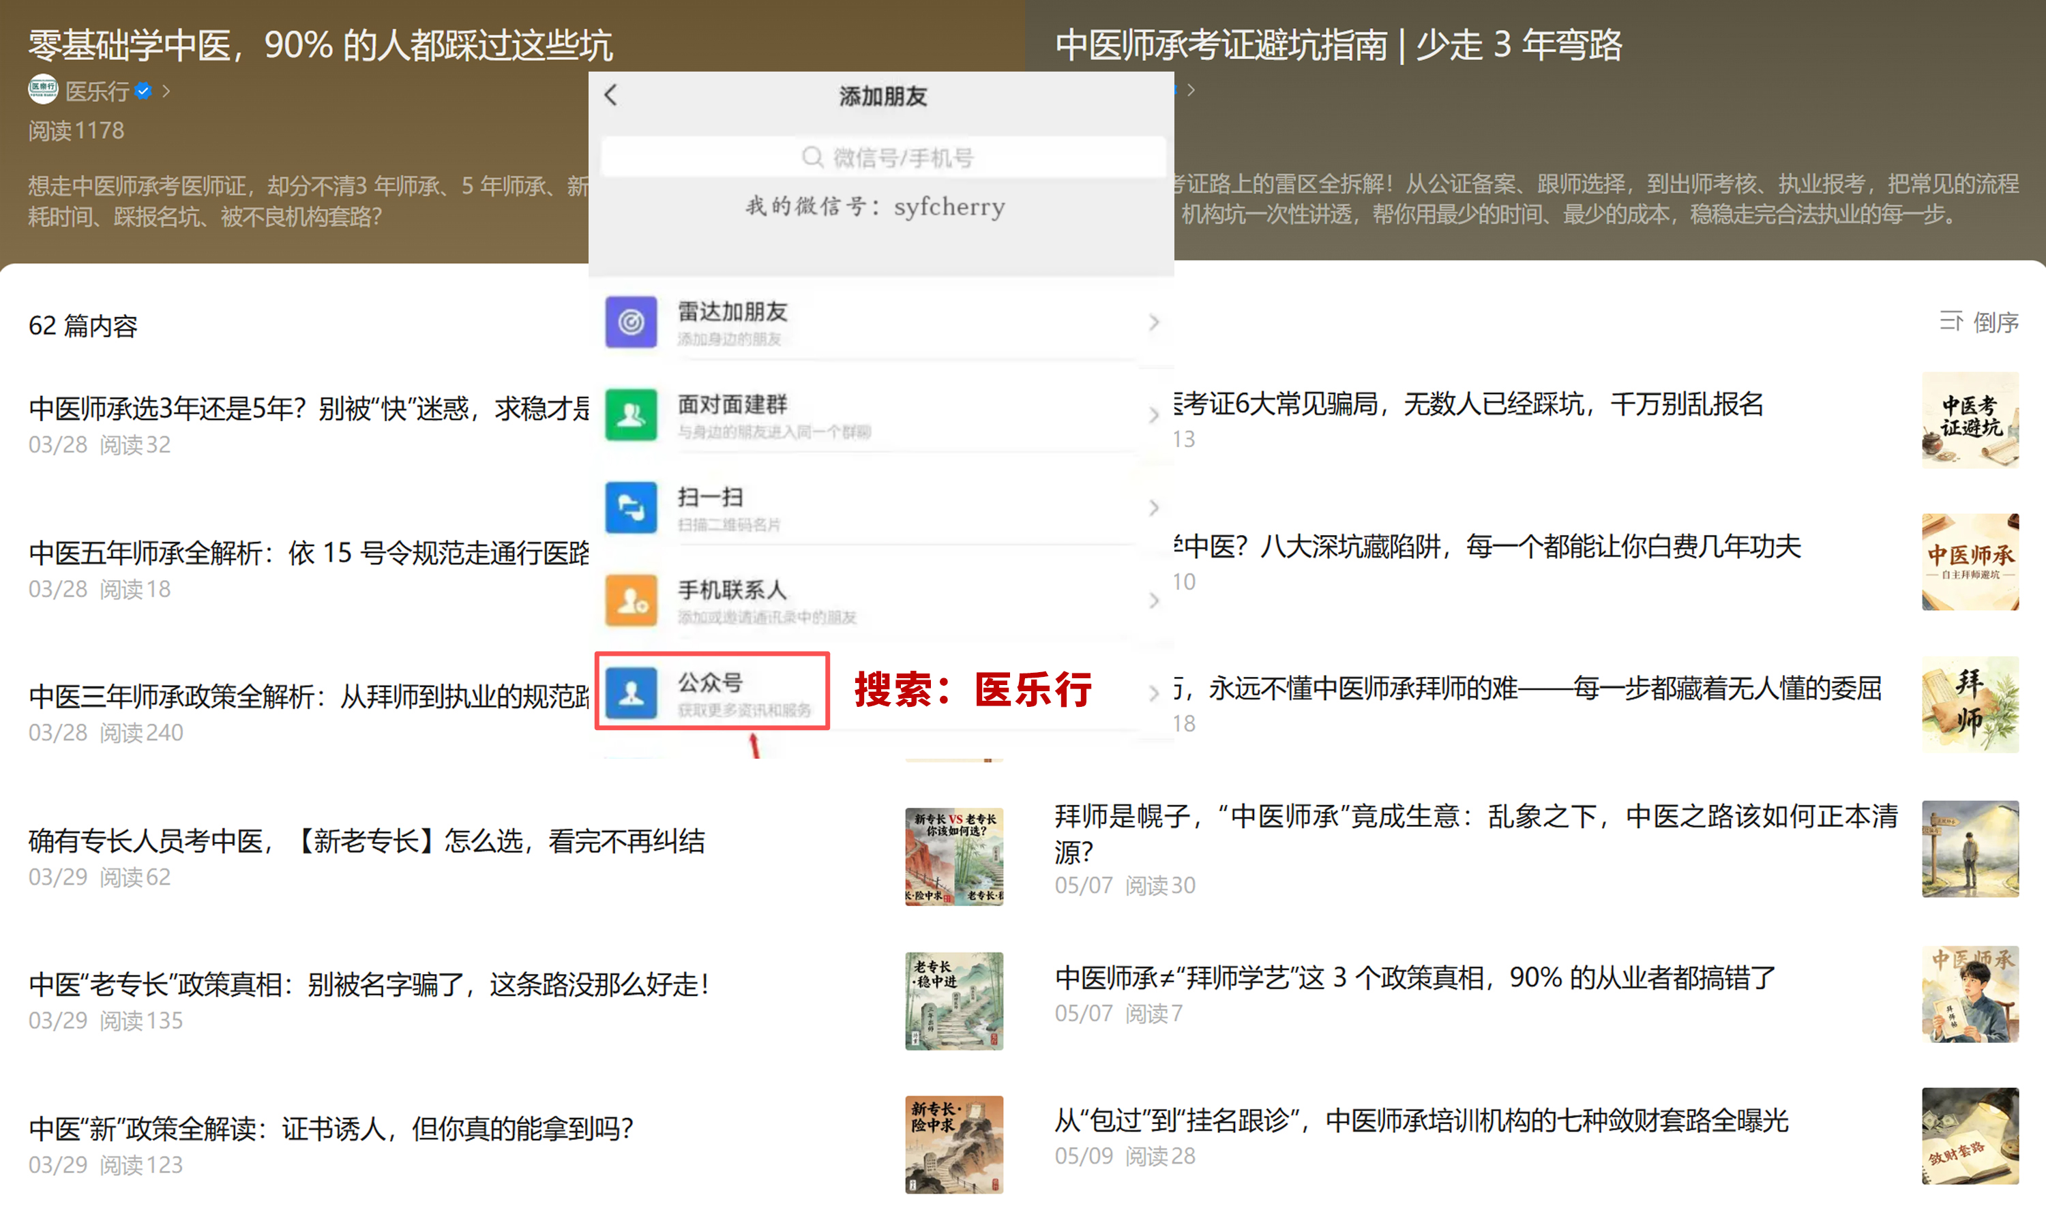Image resolution: width=2046 pixels, height=1227 pixels.
Task: Click the sort icon beside 倒序
Action: (x=1951, y=322)
